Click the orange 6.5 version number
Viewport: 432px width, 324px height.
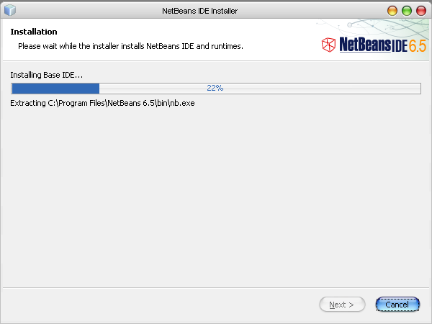click(x=418, y=45)
